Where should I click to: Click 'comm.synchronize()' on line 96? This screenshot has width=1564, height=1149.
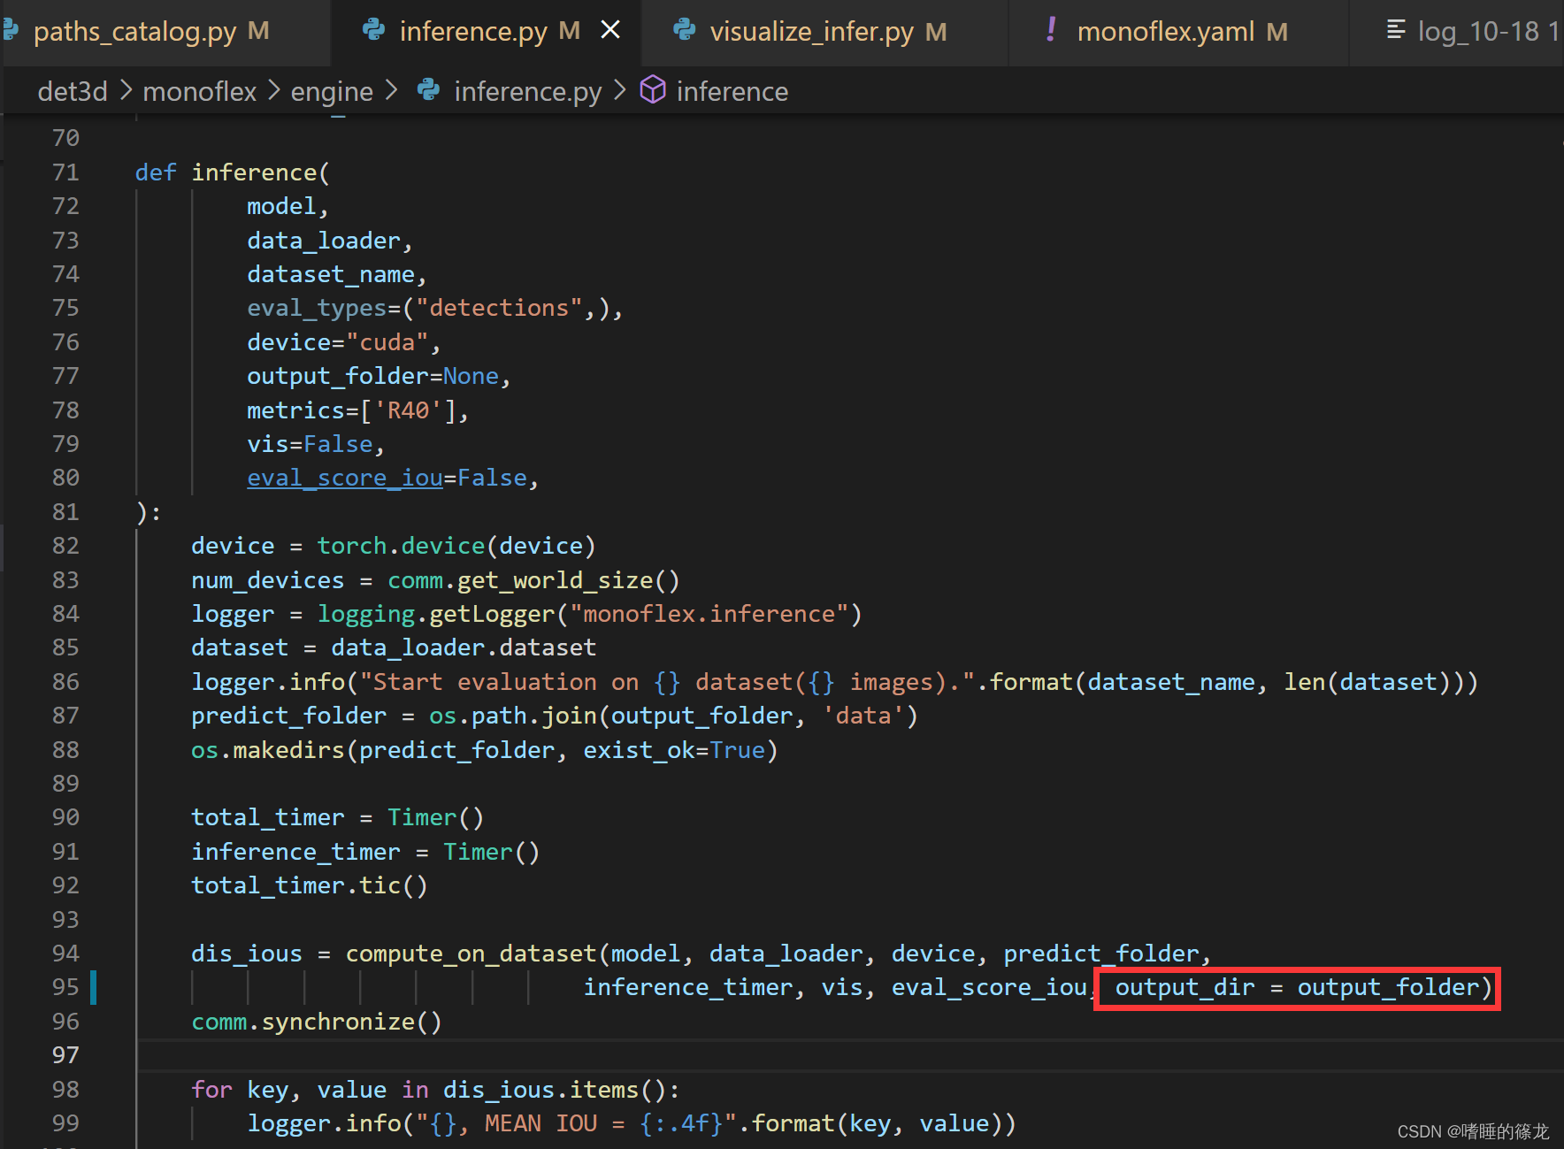click(317, 1022)
